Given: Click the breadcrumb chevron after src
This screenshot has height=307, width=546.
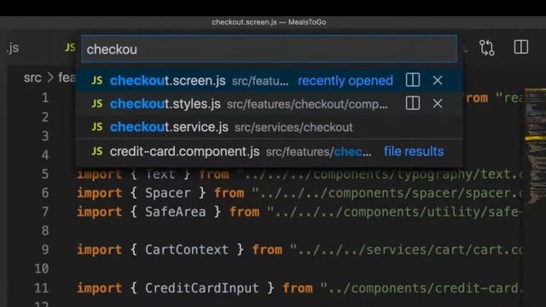Looking at the screenshot, I should pyautogui.click(x=50, y=78).
